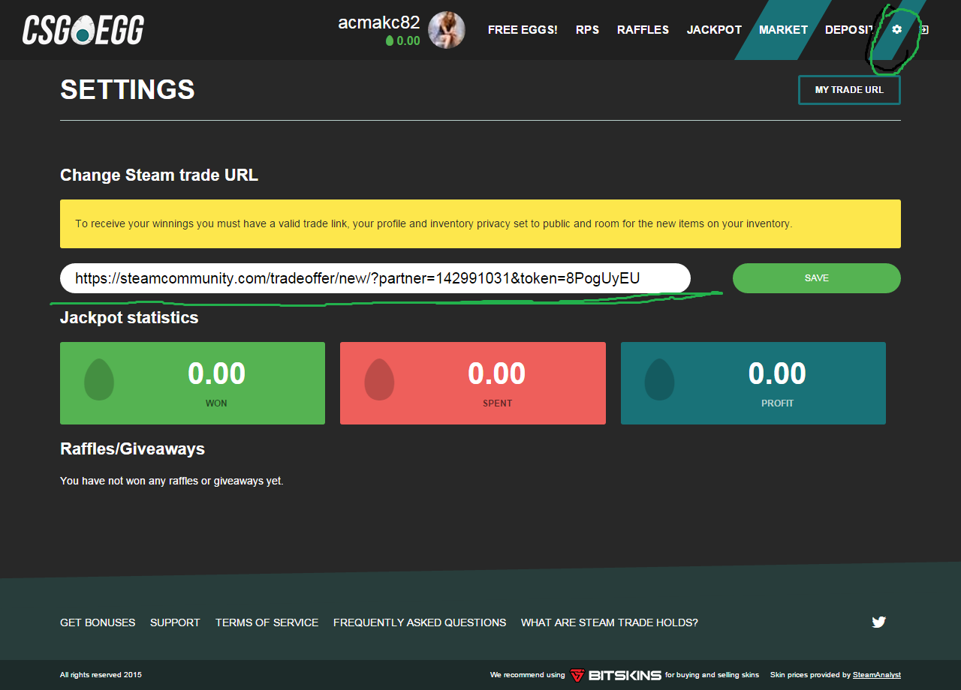Image resolution: width=961 pixels, height=690 pixels.
Task: Open settings via the gear icon
Action: tap(896, 29)
